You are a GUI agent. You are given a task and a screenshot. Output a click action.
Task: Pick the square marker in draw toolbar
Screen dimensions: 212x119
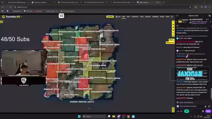(x=173, y=27)
